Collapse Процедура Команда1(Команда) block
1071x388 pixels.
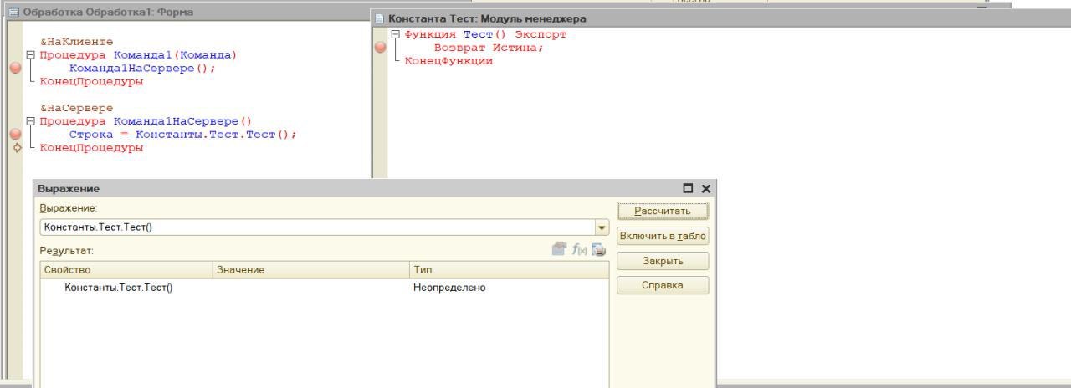32,55
